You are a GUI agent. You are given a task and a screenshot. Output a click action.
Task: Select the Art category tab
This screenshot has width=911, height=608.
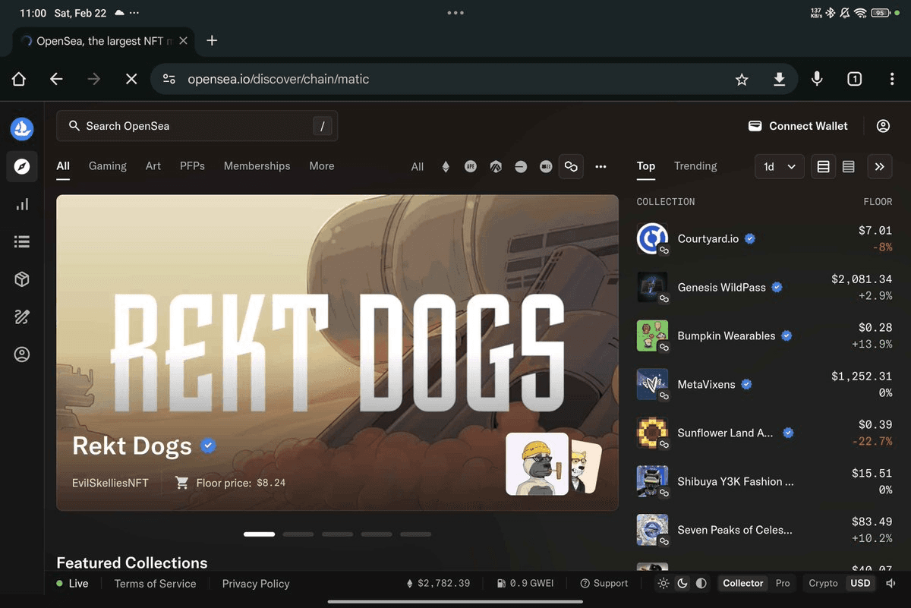click(153, 165)
